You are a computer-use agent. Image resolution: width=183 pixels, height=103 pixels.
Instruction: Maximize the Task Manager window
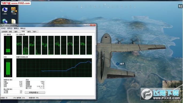[x=88, y=25]
